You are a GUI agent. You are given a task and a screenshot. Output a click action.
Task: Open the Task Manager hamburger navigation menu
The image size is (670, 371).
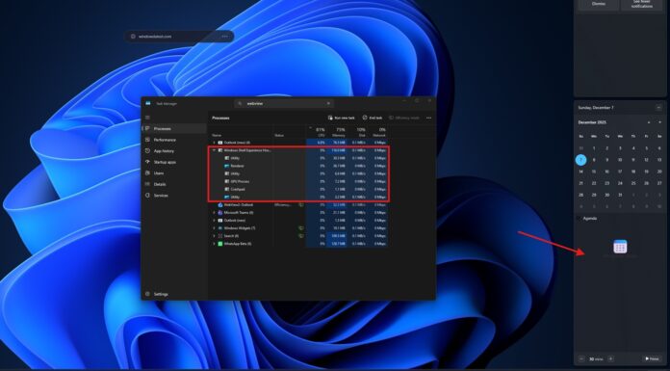(x=148, y=118)
